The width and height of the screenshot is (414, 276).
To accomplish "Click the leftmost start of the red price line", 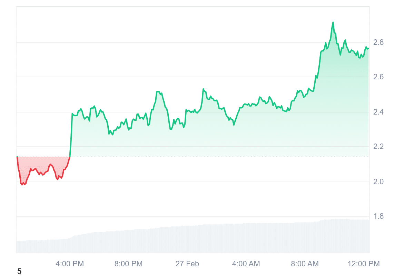I will point(17,157).
